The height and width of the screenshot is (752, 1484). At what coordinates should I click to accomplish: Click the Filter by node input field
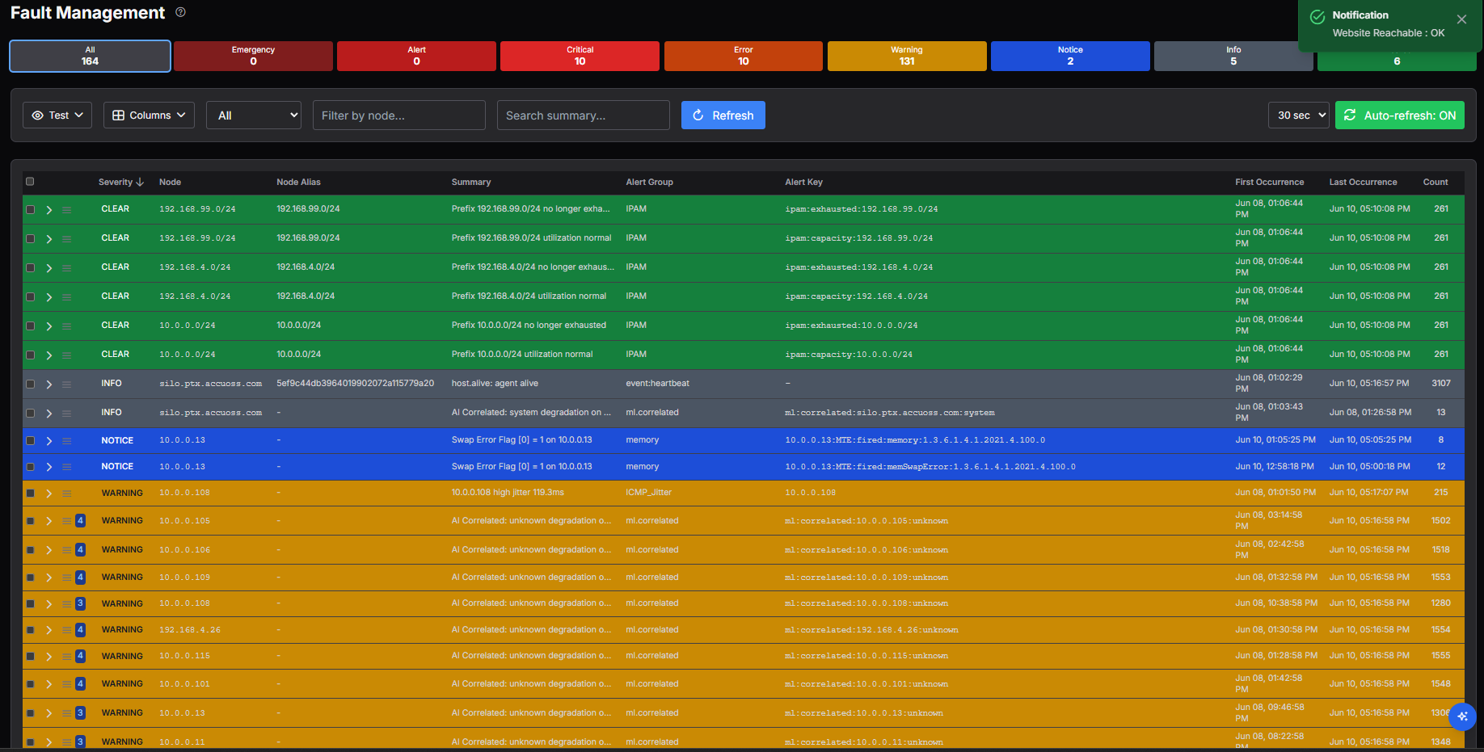click(399, 116)
